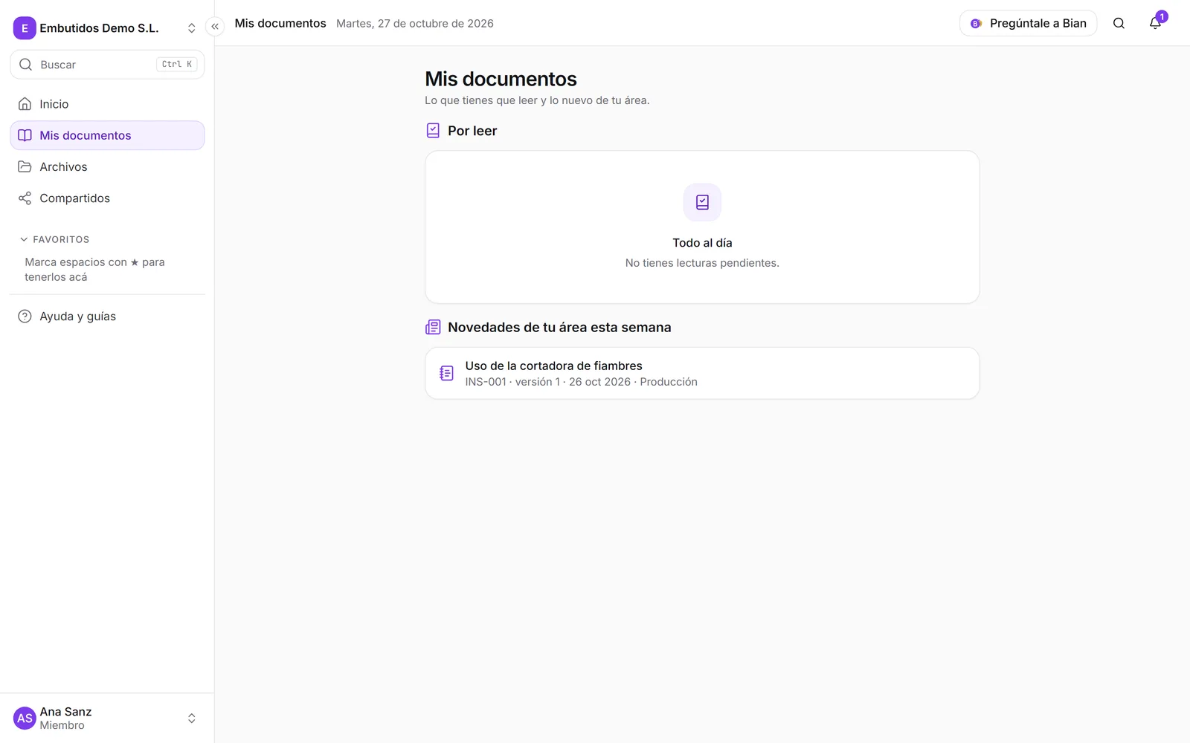Click the search magnifier in top bar
Image resolution: width=1190 pixels, height=743 pixels.
pyautogui.click(x=1119, y=23)
